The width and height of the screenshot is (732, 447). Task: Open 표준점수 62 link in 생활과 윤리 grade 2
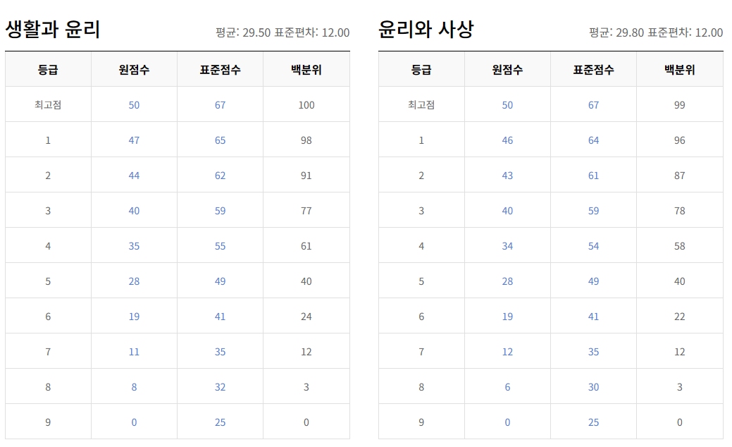coord(220,176)
